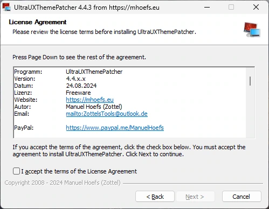Click the 'Version:' label
Viewport: 269px width, 209px height.
[25, 79]
